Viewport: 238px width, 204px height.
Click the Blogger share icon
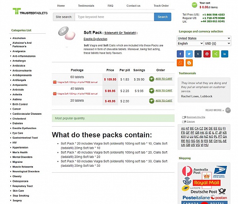(189, 63)
